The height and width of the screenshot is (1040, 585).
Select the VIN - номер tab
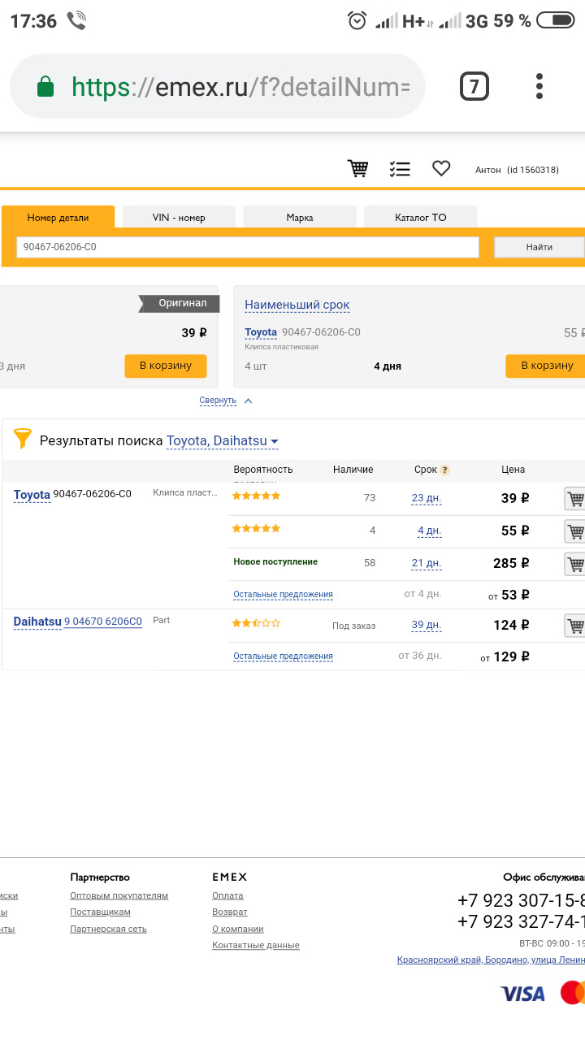tap(179, 217)
